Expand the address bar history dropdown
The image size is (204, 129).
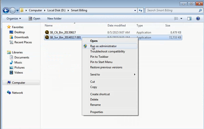(135, 10)
